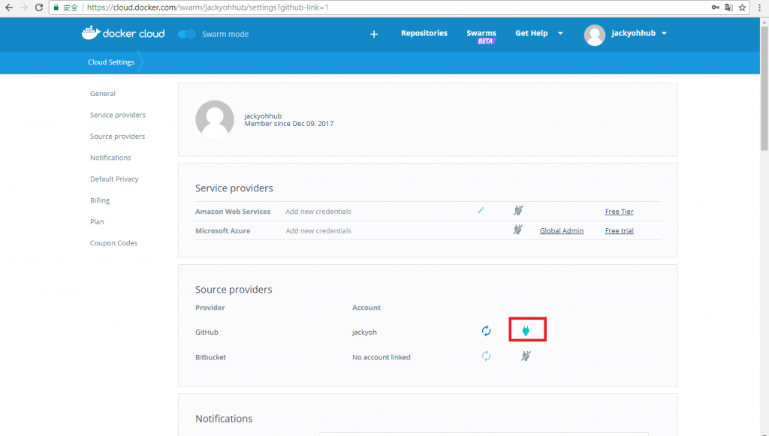Image resolution: width=769 pixels, height=436 pixels.
Task: Click the Bitbucket provider row label
Action: click(210, 357)
